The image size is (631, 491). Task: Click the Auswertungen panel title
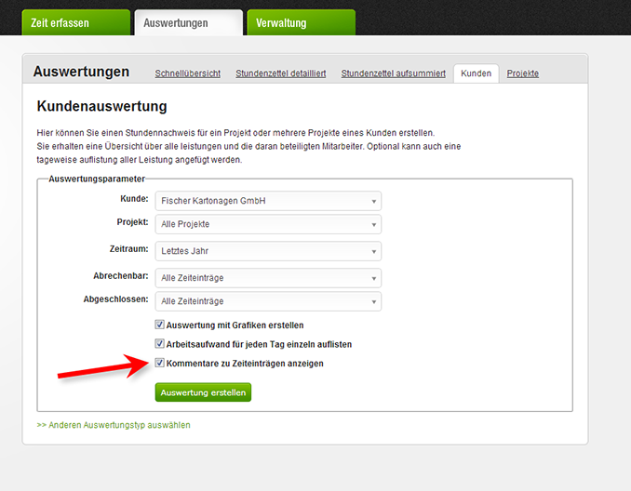point(81,72)
